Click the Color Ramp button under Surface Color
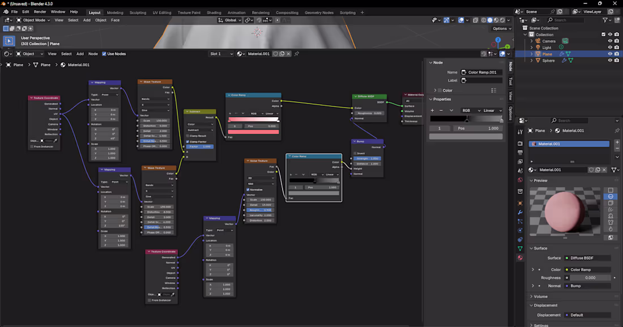This screenshot has width=623, height=327. pos(587,269)
